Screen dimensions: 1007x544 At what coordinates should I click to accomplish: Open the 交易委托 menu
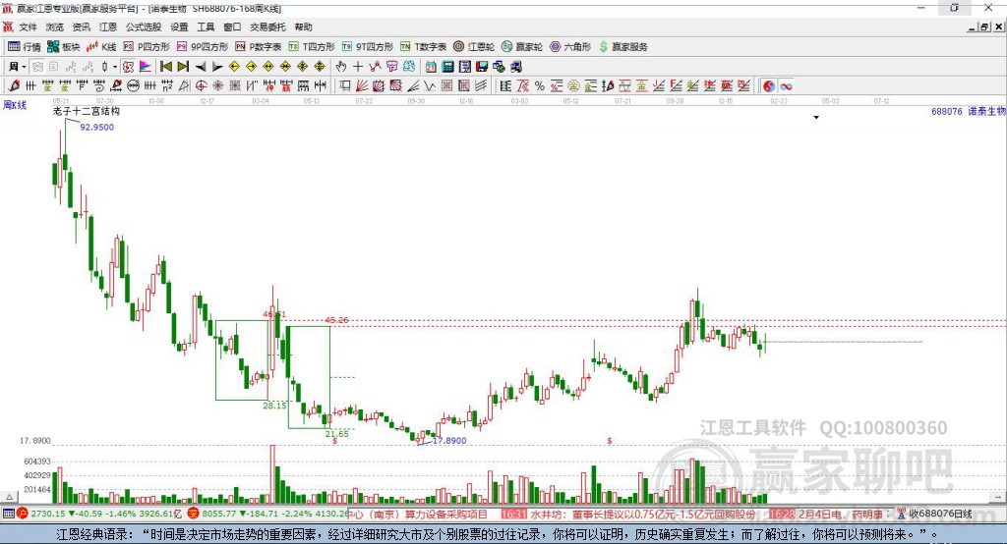pos(267,27)
